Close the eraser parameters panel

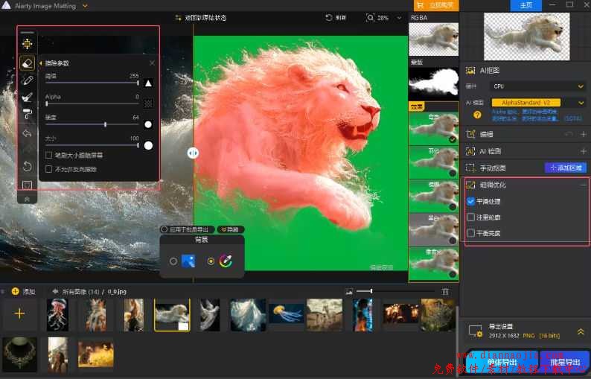[x=153, y=63]
